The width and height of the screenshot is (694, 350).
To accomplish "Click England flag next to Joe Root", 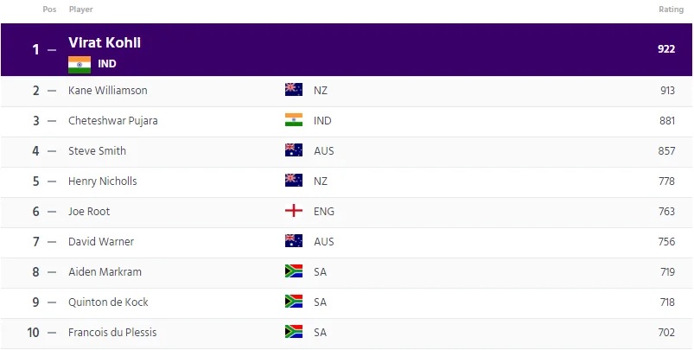I will [x=294, y=211].
